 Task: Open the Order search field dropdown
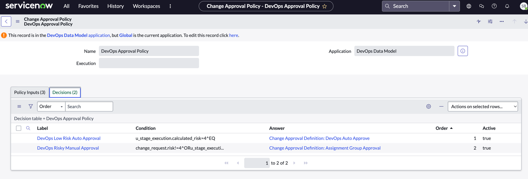pos(51,106)
